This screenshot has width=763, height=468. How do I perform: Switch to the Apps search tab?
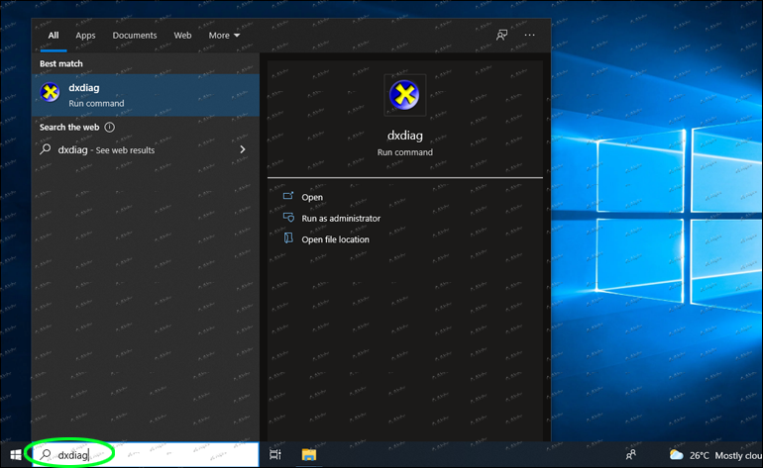[85, 36]
